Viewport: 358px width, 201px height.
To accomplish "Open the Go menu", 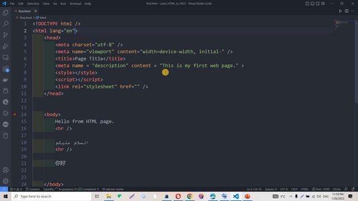I will click(x=55, y=4).
